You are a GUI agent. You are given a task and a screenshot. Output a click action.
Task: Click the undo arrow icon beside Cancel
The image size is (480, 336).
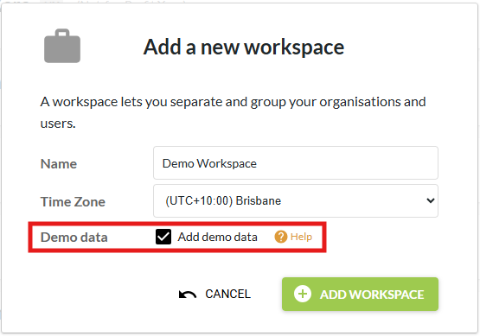coord(188,295)
